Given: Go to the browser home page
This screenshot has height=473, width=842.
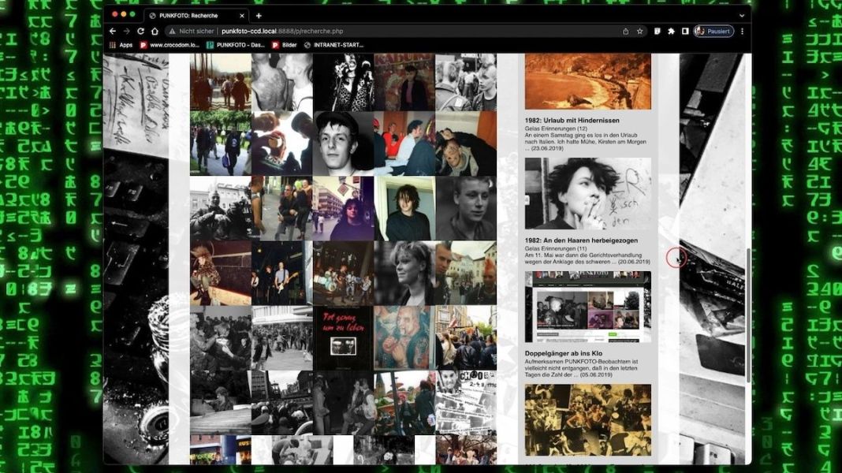Looking at the screenshot, I should [155, 32].
